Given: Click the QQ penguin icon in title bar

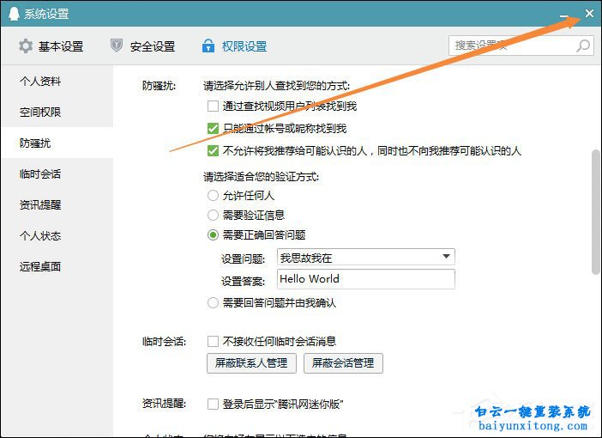Looking at the screenshot, I should pyautogui.click(x=14, y=14).
